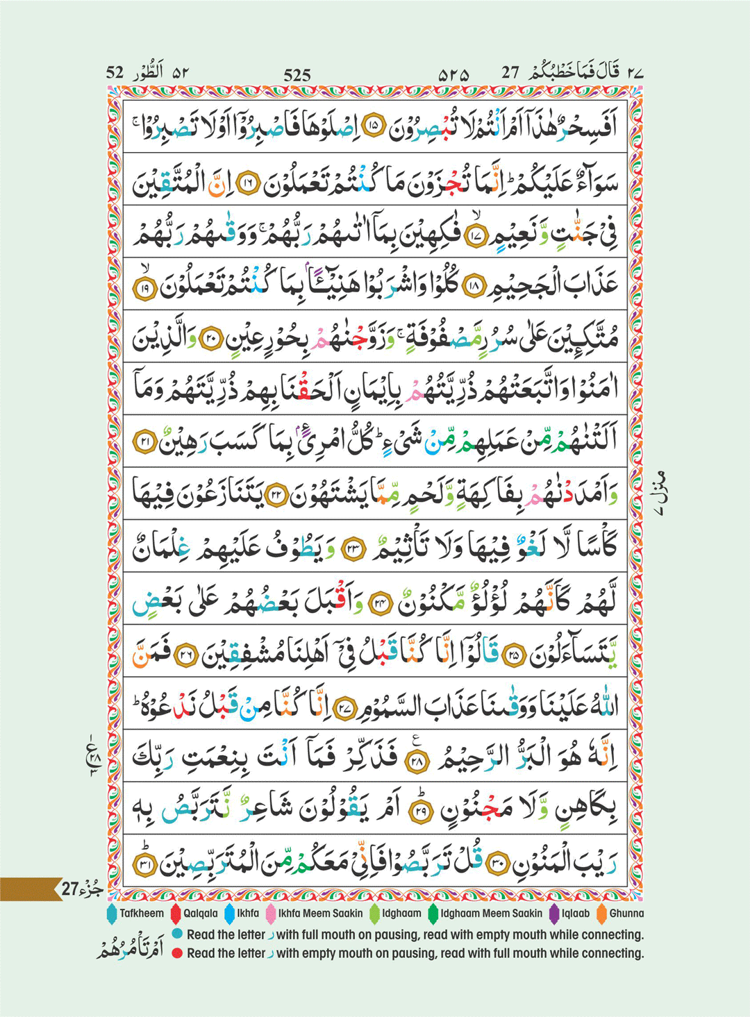Image resolution: width=750 pixels, height=1017 pixels.
Task: Select the Tafkheem legend icon
Action: [x=113, y=914]
